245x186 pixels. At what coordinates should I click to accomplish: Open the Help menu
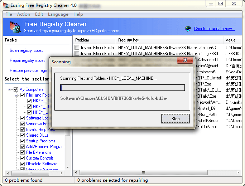[x=78, y=14]
